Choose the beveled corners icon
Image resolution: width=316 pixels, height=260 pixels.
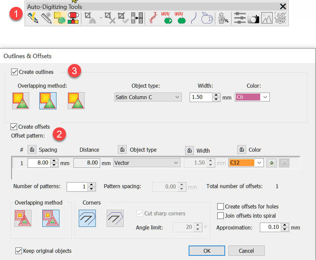pos(115,218)
